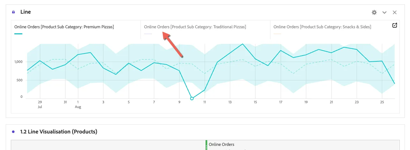Click the purple dot beside 1.2 Line Visualisation

coord(13,132)
